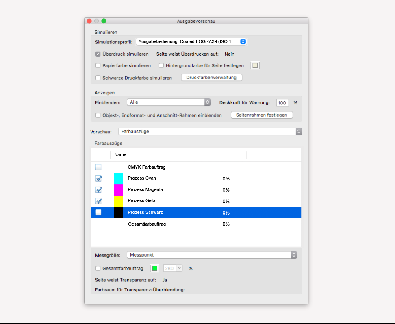This screenshot has width=395, height=324.
Task: Open the page background color swatch
Action: (255, 65)
